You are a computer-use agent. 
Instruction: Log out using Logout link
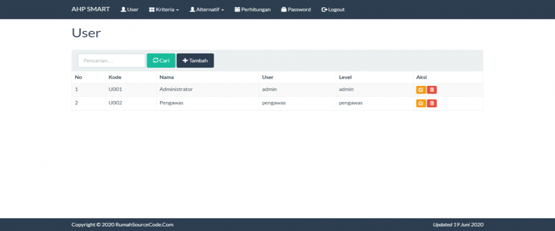point(333,10)
